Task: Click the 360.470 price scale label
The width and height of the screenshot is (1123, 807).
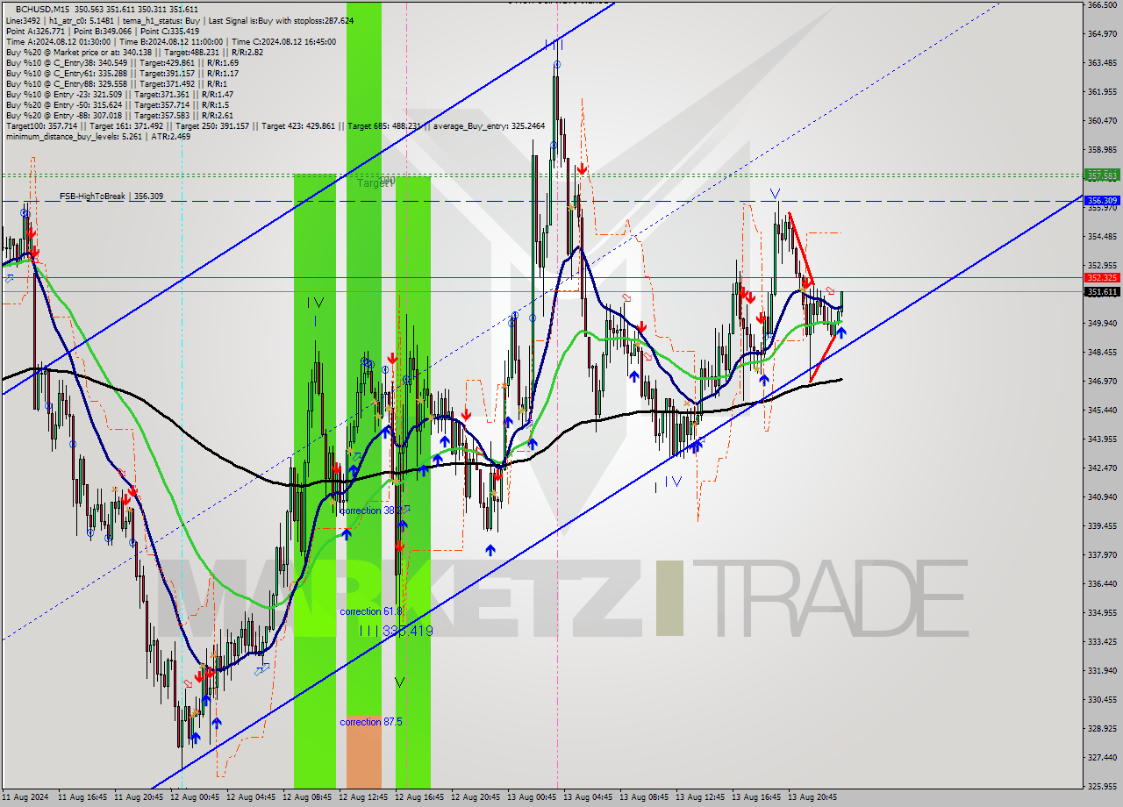Action: (1102, 121)
